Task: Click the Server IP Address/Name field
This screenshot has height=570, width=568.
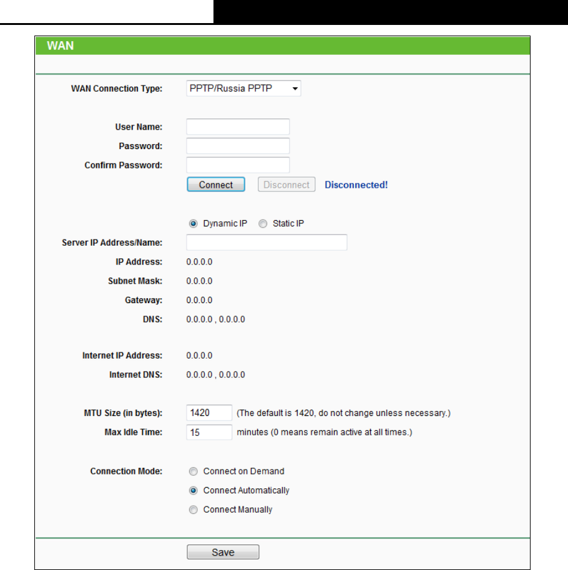Action: tap(267, 243)
